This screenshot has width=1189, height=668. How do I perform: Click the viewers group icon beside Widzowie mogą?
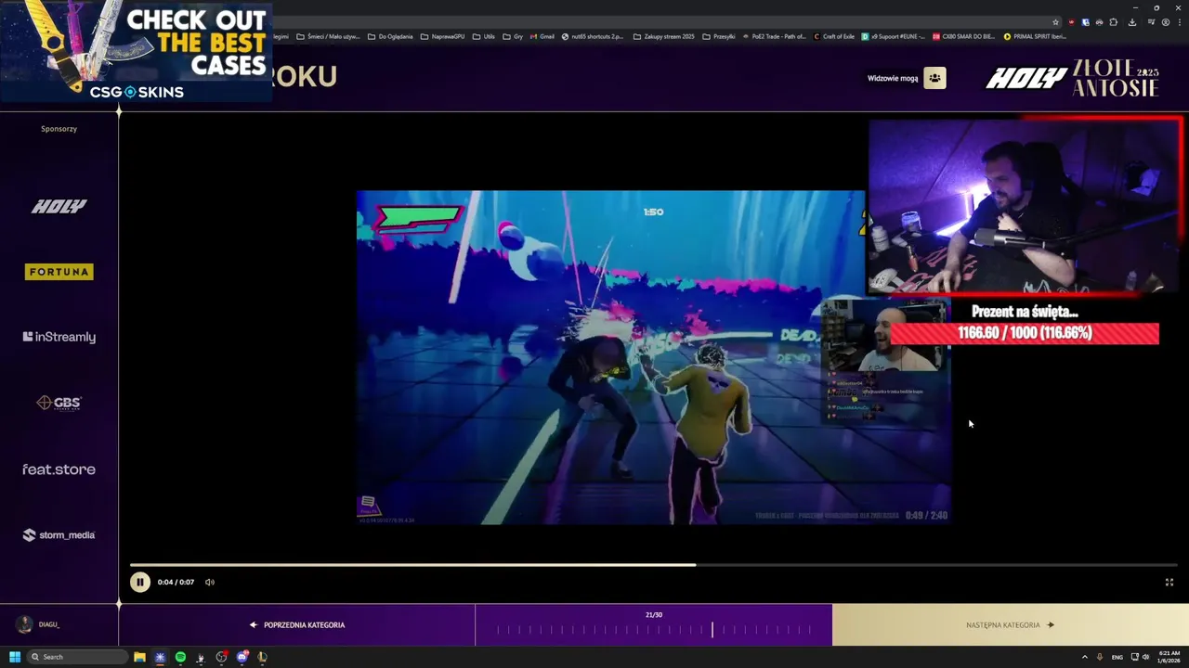tap(934, 78)
